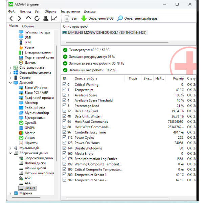Image resolution: width=203 pixels, height=203 pixels.
Task: Select the Vulkan icon in the tree
Action: click(x=21, y=138)
